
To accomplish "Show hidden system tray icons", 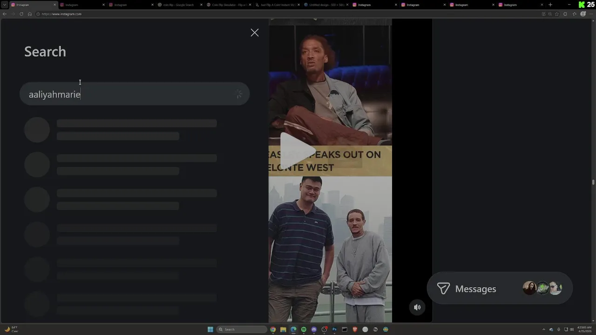I will coord(544,329).
